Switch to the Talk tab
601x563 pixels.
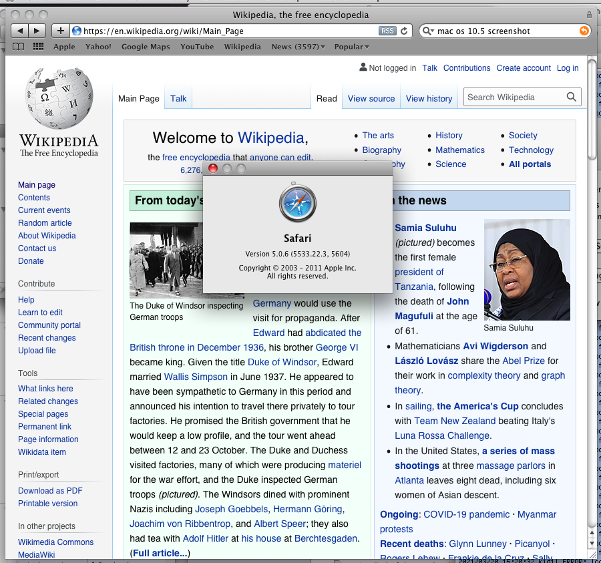(178, 98)
